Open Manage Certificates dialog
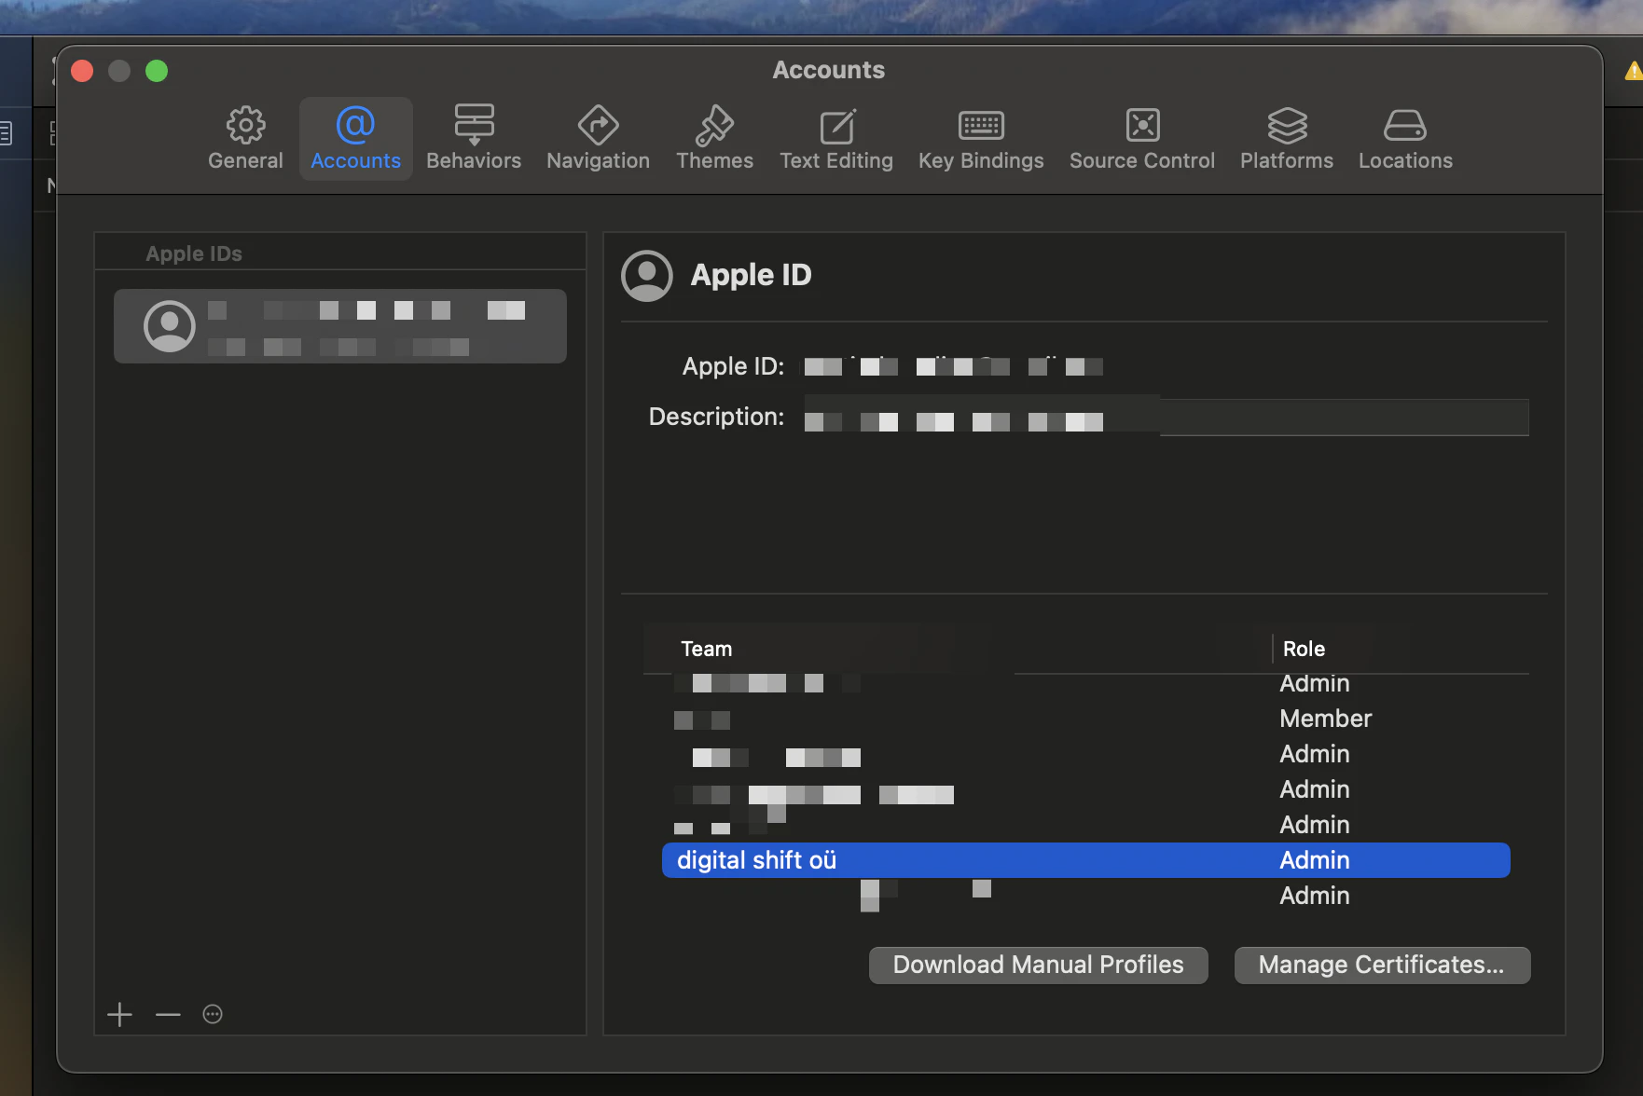The image size is (1643, 1096). click(x=1381, y=965)
